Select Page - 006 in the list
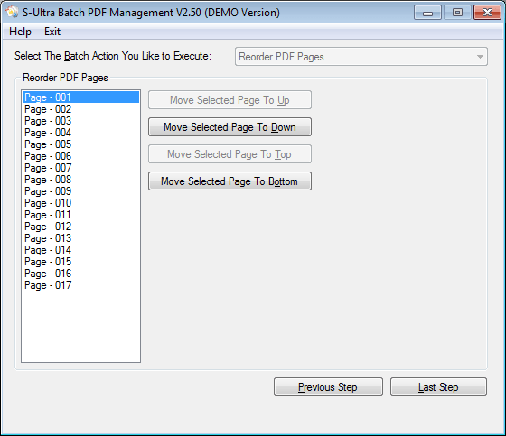The image size is (506, 436). click(80, 156)
